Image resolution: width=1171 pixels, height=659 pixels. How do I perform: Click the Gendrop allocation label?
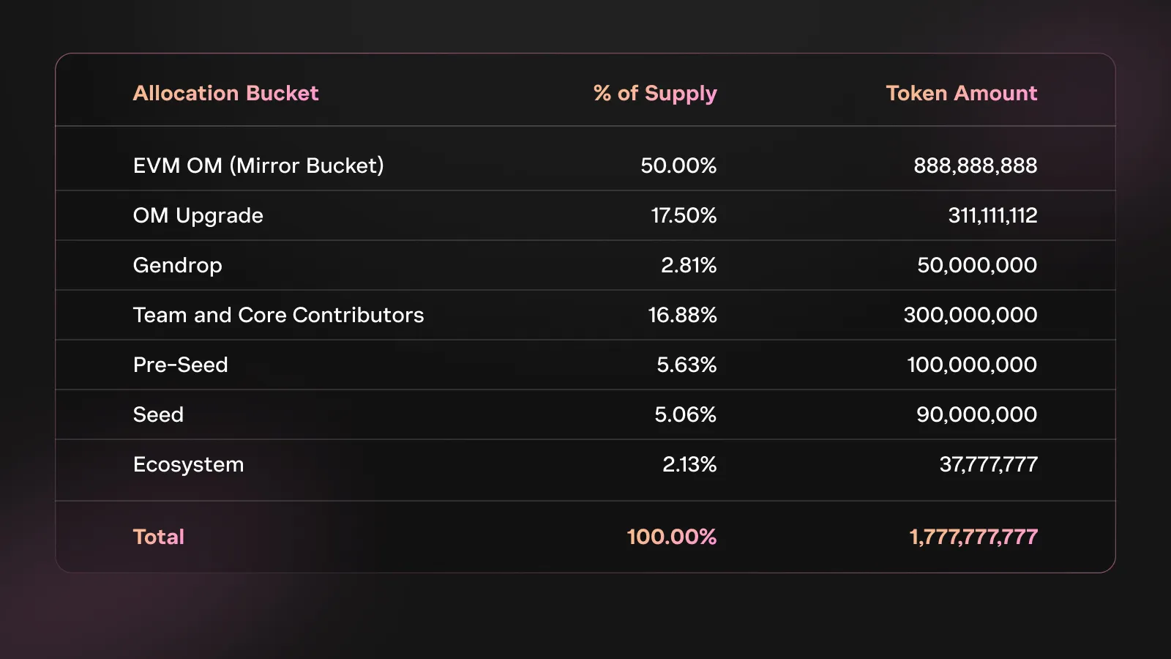click(177, 265)
